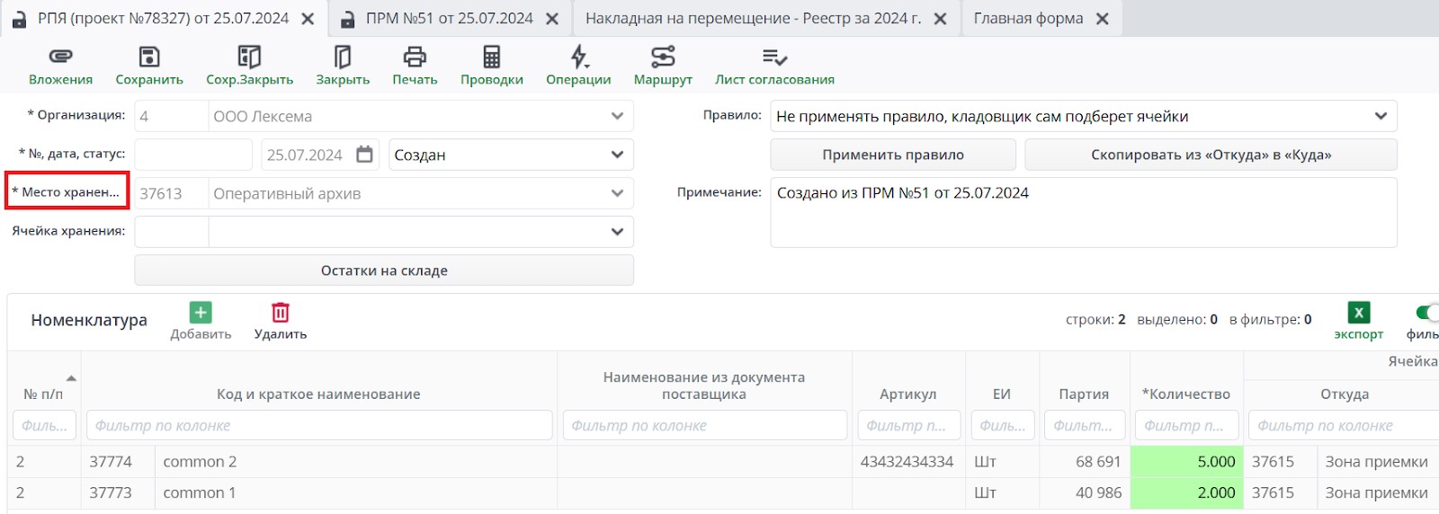Open Проводки calculator icon
This screenshot has height=514, width=1439.
[491, 58]
